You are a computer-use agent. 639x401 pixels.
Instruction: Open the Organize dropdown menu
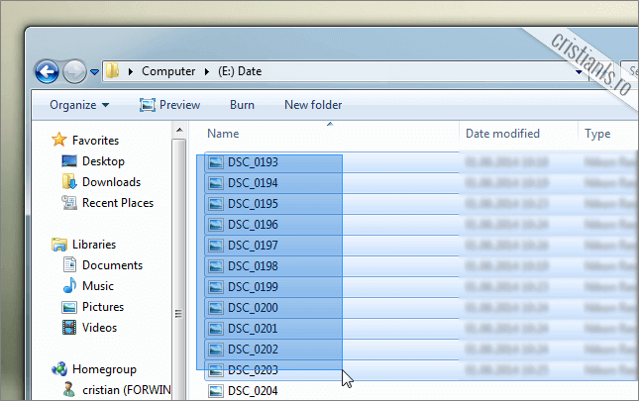(x=79, y=105)
